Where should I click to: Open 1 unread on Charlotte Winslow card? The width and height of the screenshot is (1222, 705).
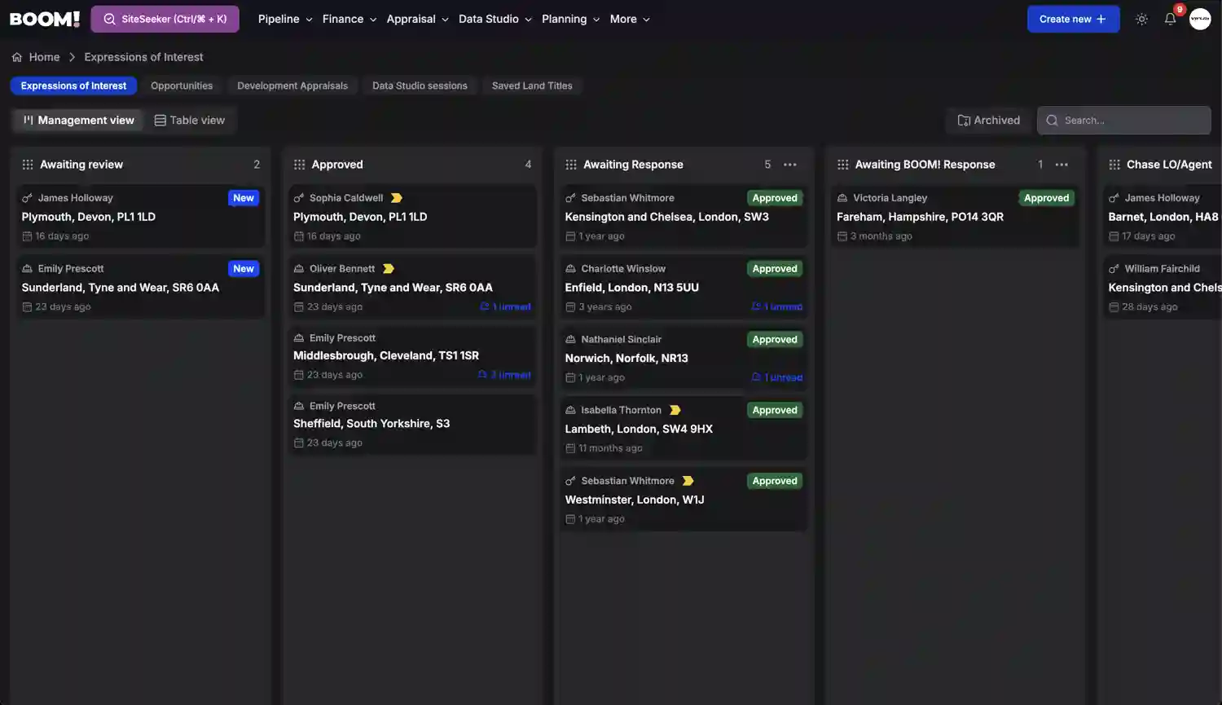point(777,306)
